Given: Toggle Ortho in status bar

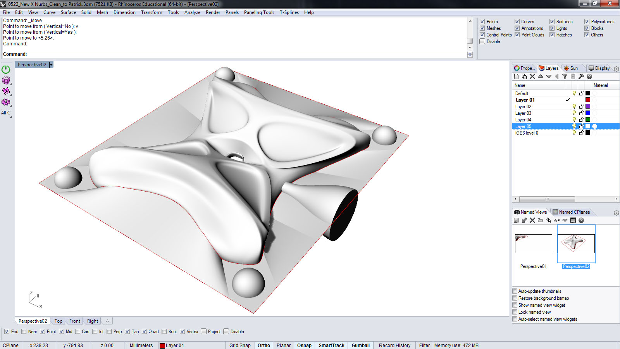Looking at the screenshot, I should click(264, 346).
